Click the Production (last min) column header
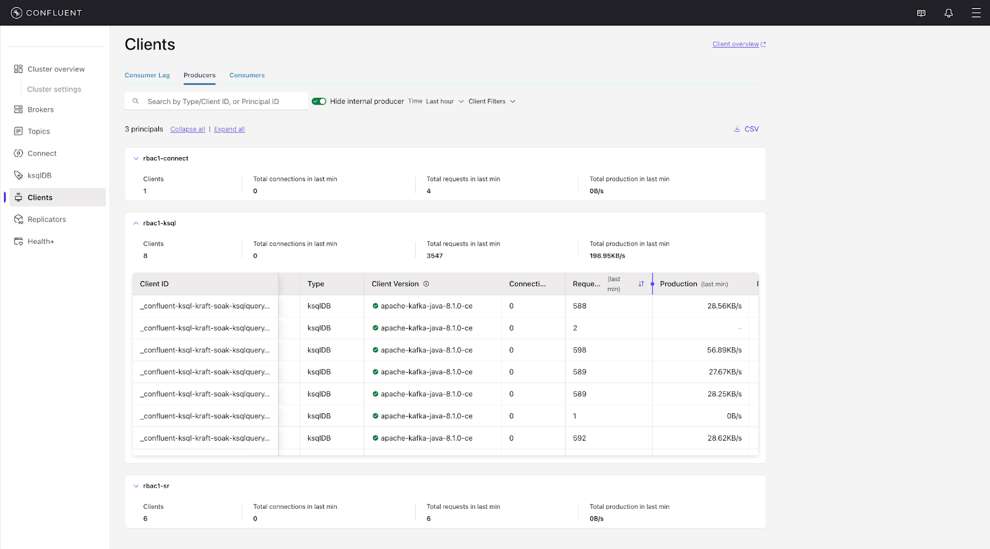Viewport: 990px width, 549px height. [700, 284]
